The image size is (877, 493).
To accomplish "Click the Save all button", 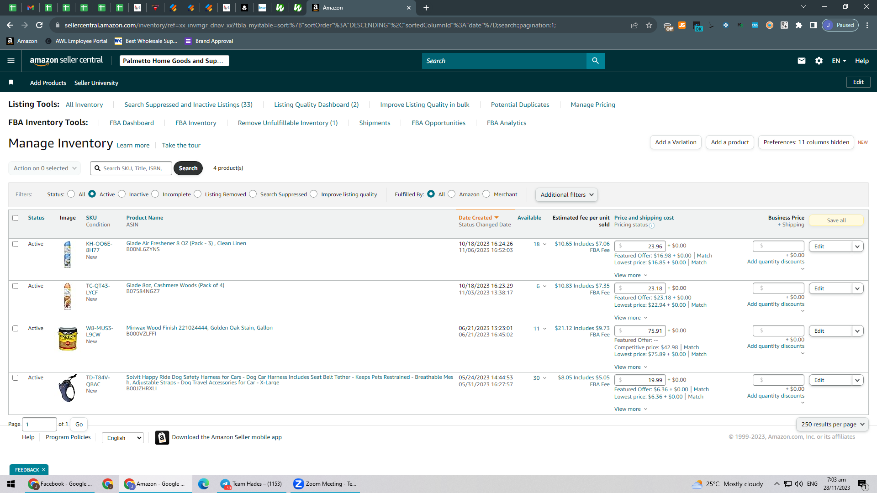I will pyautogui.click(x=836, y=220).
